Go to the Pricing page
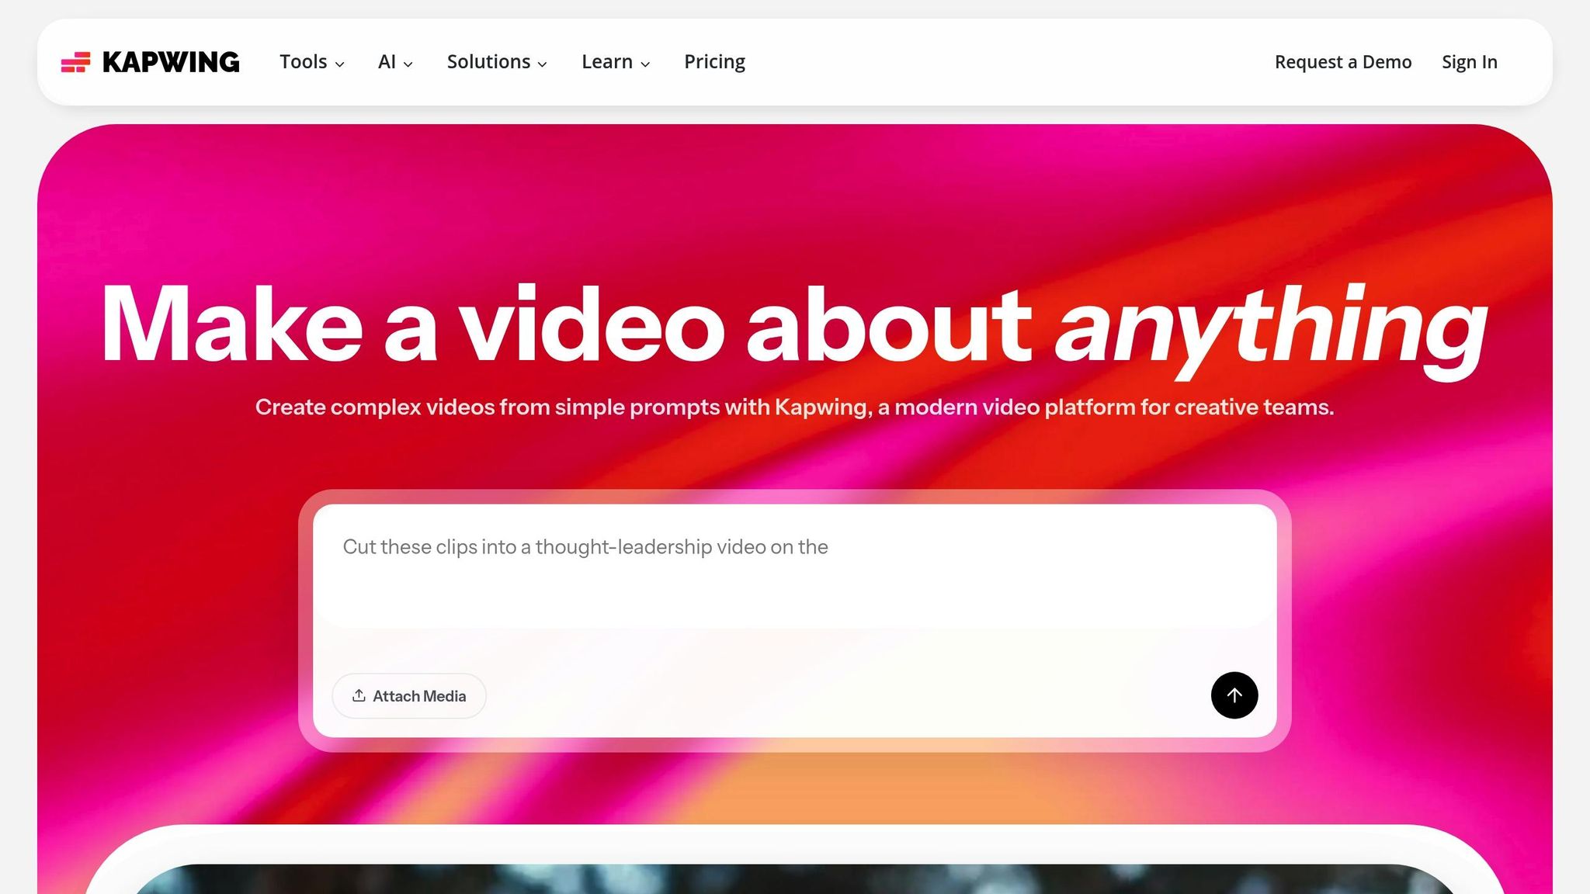The image size is (1590, 894). click(x=714, y=62)
